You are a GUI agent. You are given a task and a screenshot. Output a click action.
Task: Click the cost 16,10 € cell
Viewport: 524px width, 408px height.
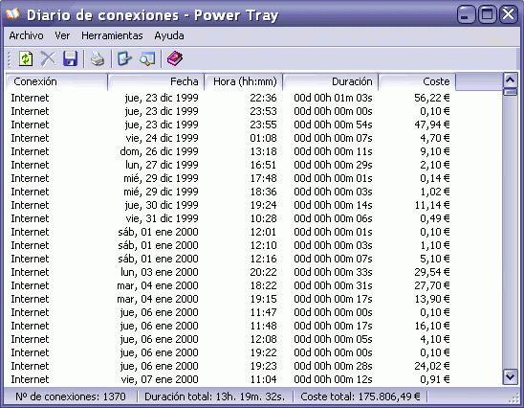click(x=432, y=326)
